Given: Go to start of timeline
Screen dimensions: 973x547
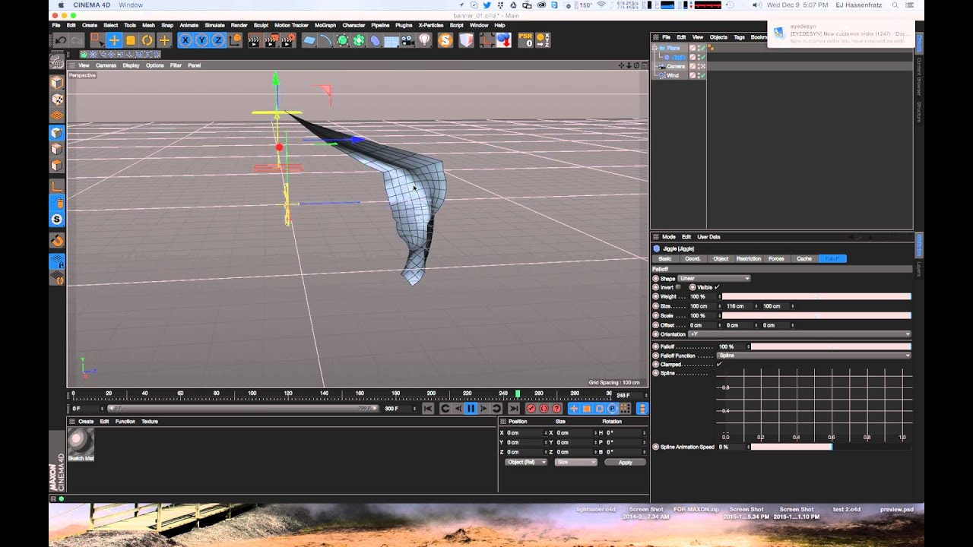Looking at the screenshot, I should click(428, 409).
